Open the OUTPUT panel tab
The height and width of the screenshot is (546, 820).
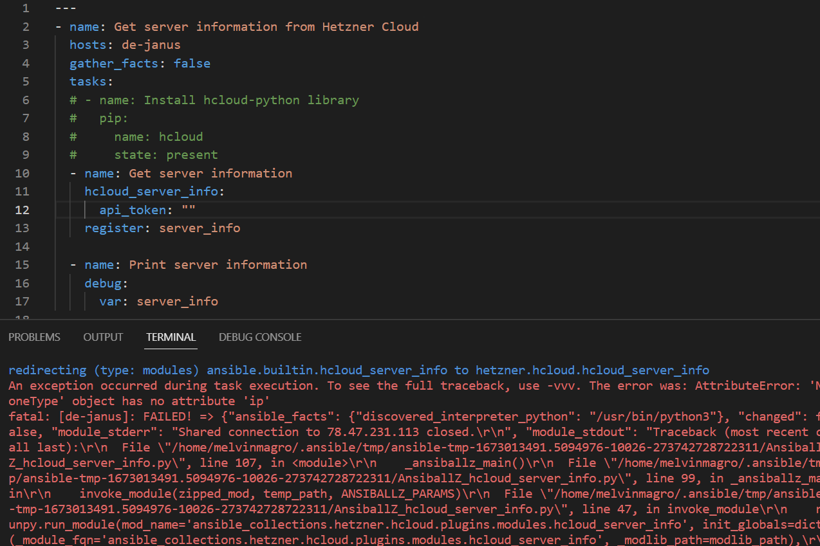point(103,337)
